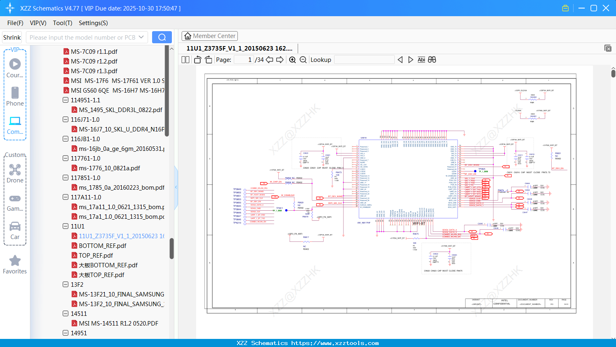Open the VIP(V) menu
Image resolution: width=616 pixels, height=347 pixels.
(x=38, y=23)
